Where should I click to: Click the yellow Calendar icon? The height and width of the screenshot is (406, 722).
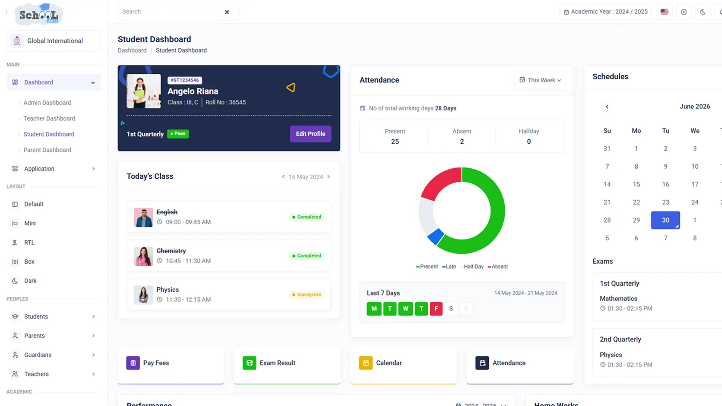click(366, 363)
